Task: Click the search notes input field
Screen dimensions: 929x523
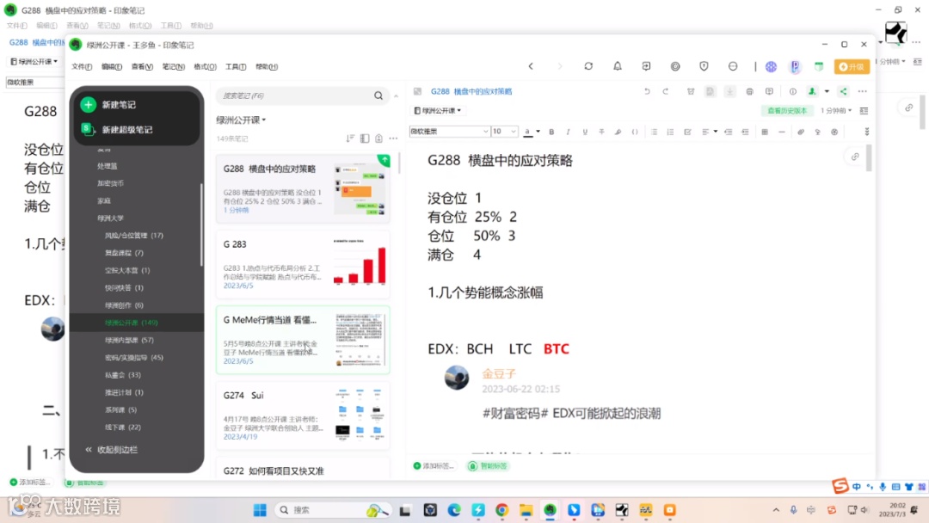Action: [296, 95]
